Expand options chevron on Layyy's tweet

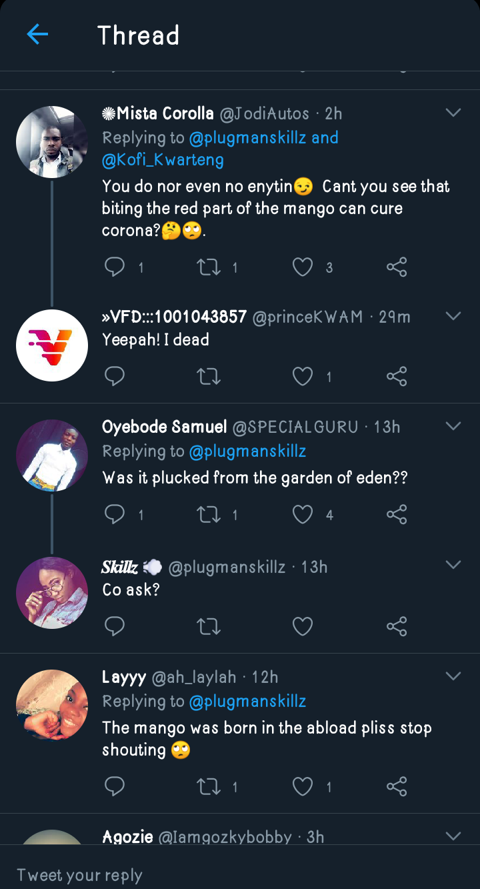(x=453, y=676)
